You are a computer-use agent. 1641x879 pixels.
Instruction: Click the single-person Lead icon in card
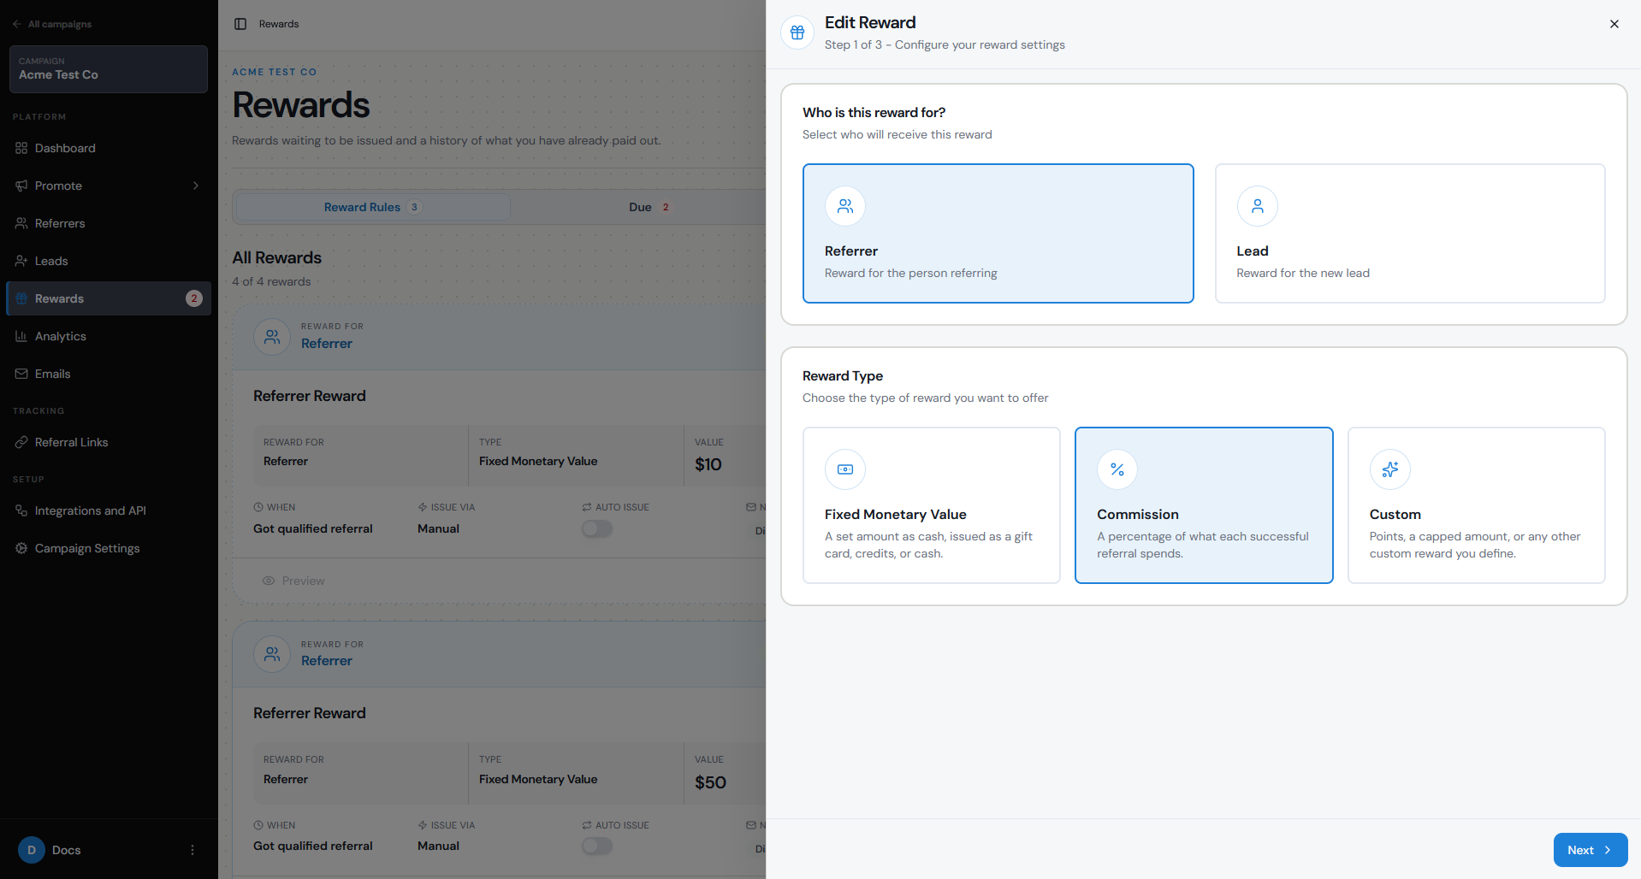pyautogui.click(x=1257, y=206)
